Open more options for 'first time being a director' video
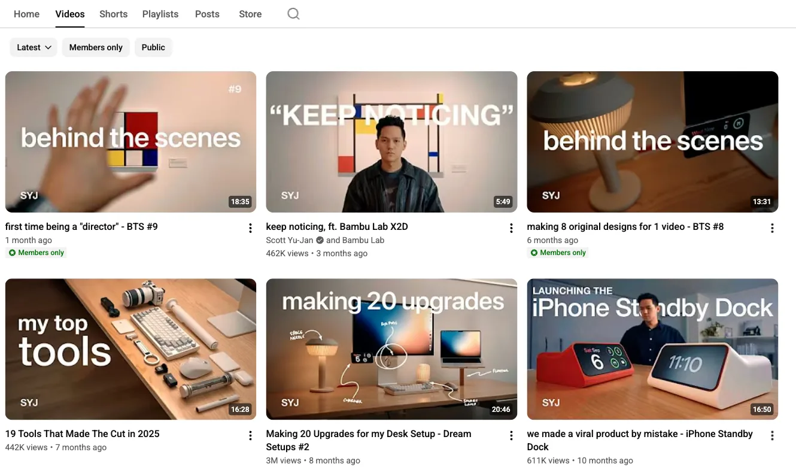Viewport: 796px width, 470px height. [250, 228]
